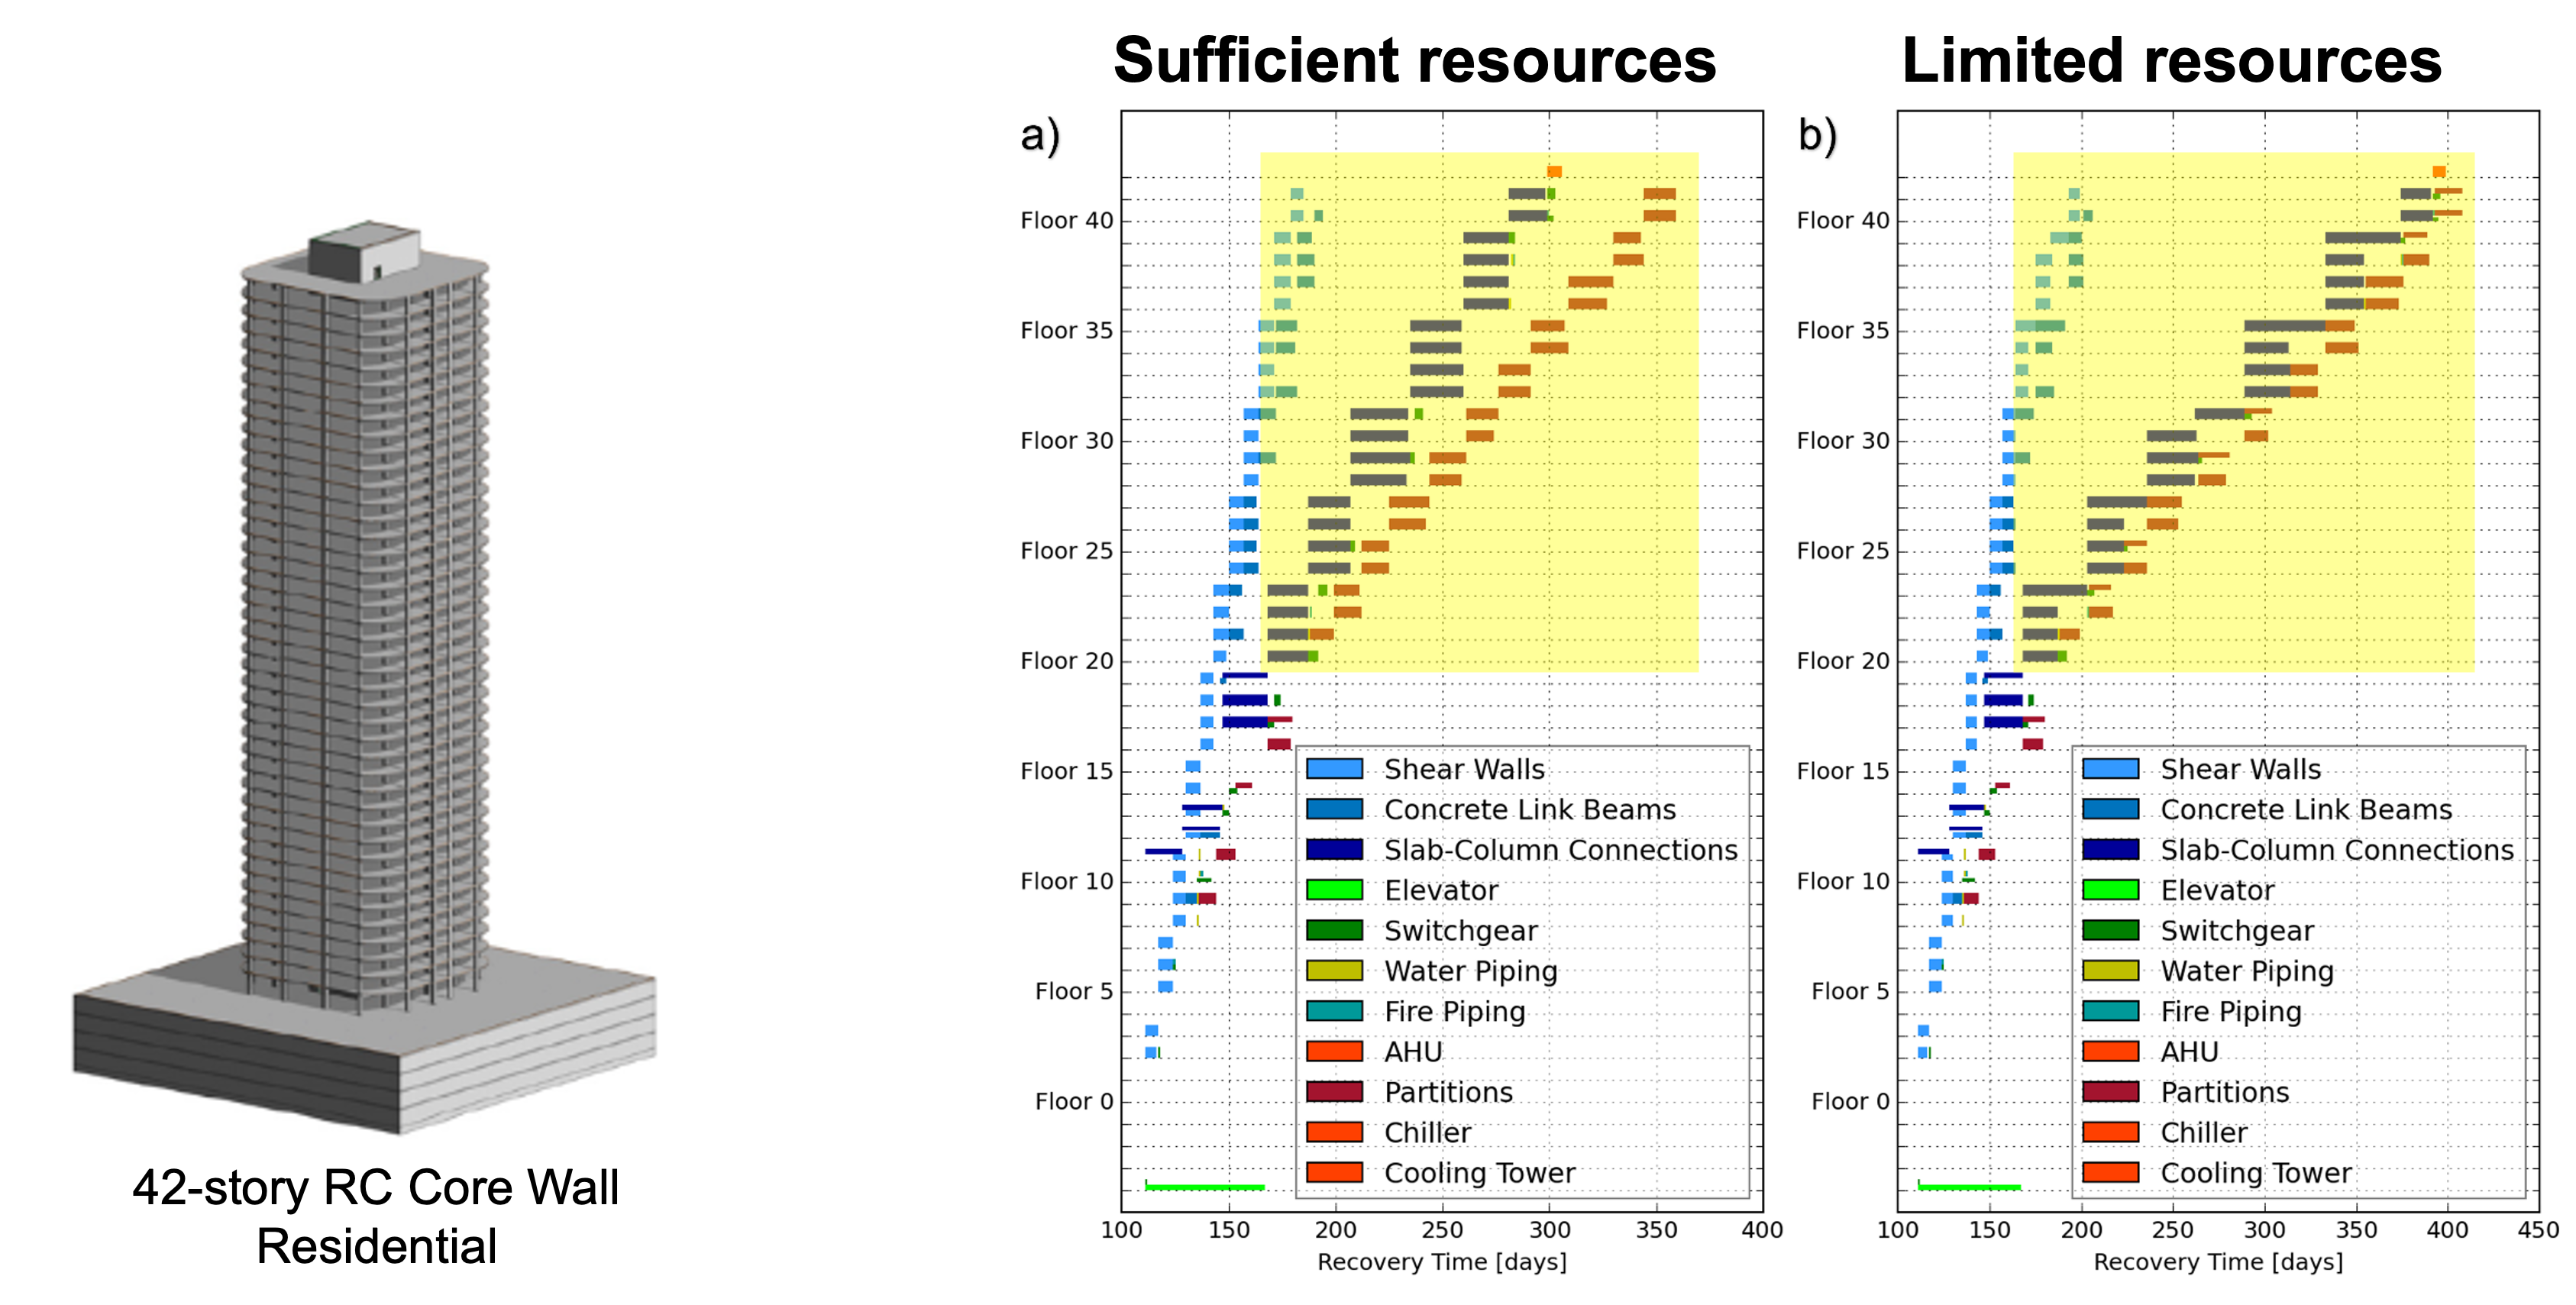Viewport: 2576px width, 1305px height.
Task: Click 'Recovery Time [days]' axis label of chart a
Action: click(x=1442, y=1262)
